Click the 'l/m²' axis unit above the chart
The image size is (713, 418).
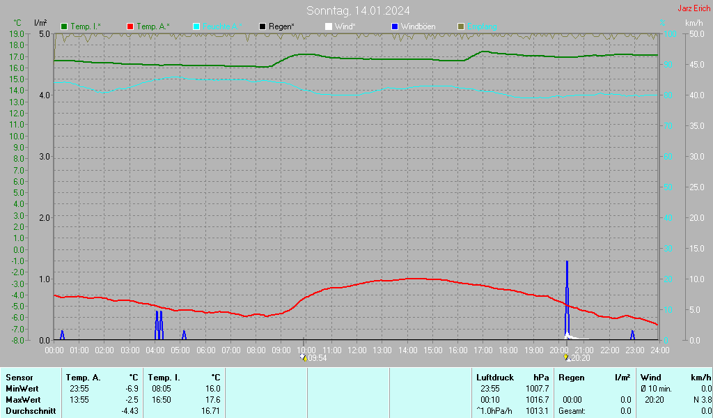pyautogui.click(x=40, y=23)
